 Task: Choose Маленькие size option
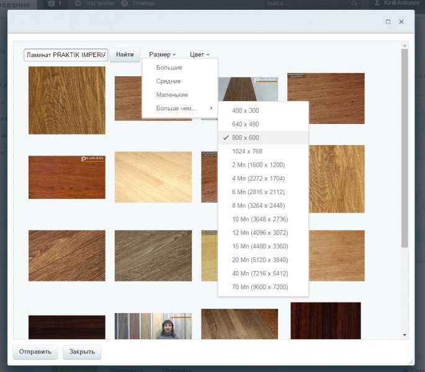pos(172,95)
